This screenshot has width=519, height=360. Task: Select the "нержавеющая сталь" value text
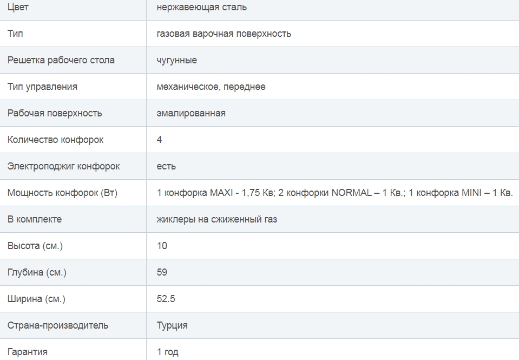point(202,8)
